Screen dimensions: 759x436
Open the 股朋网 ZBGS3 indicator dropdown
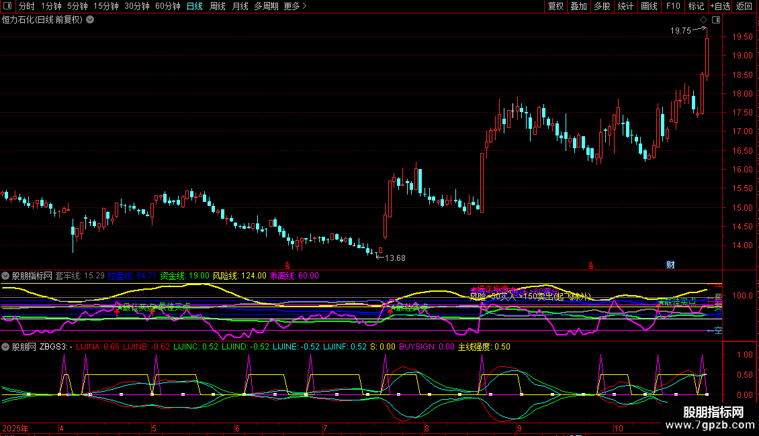click(x=6, y=347)
